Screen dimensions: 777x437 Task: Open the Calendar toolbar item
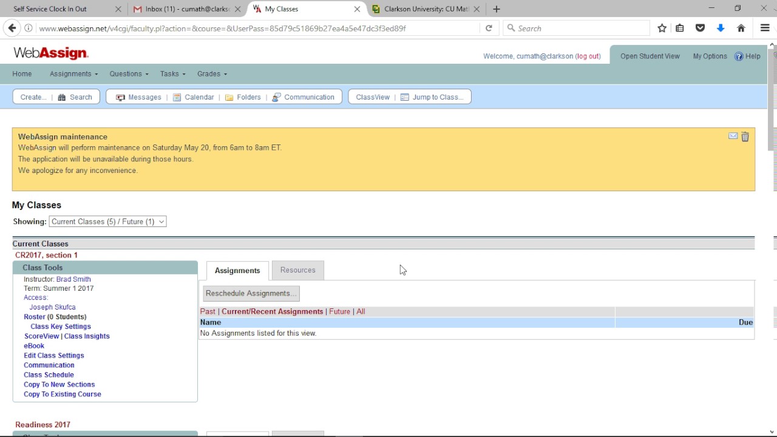point(193,97)
